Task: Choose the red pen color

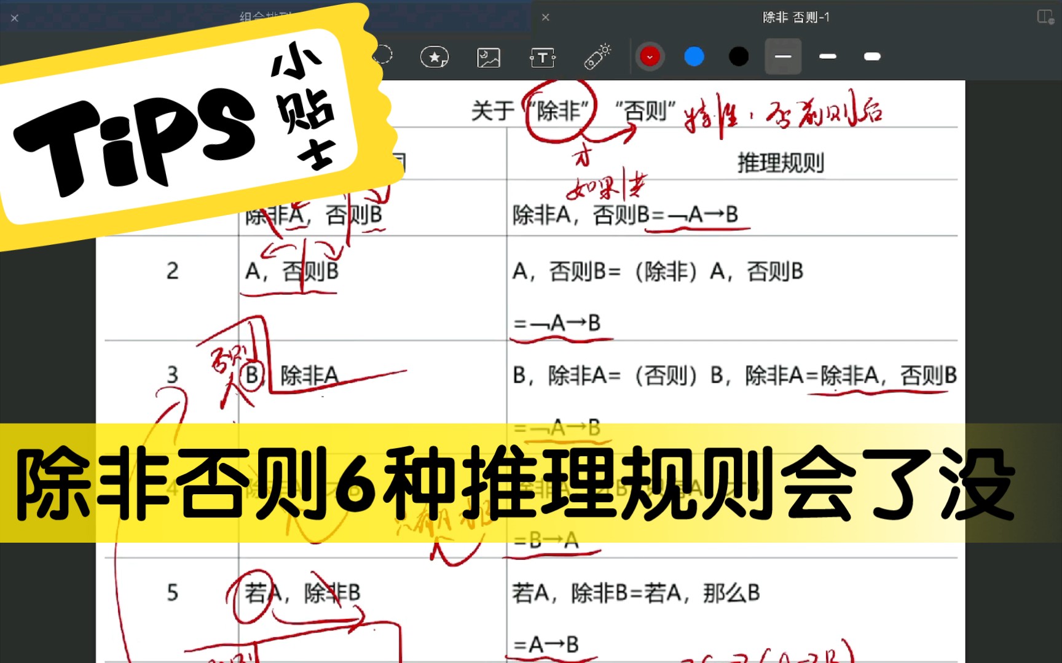Action: point(650,56)
